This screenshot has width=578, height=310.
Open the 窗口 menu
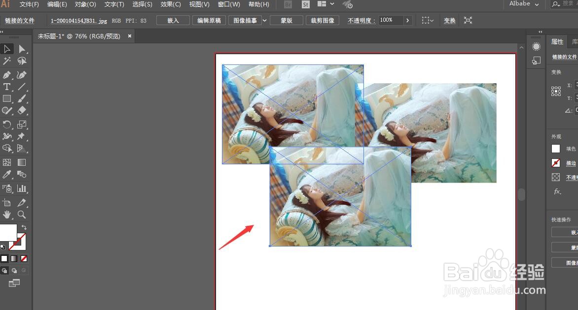tap(228, 4)
